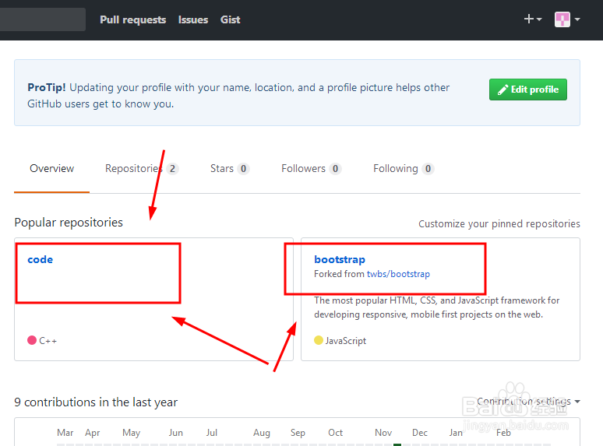Click the yellow JavaScript language dot

coord(319,340)
